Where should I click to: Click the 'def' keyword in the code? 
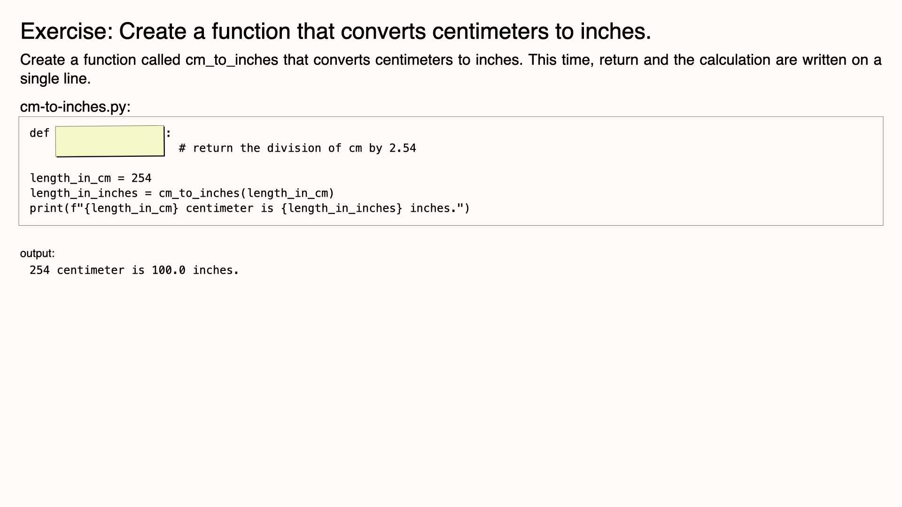click(x=39, y=133)
